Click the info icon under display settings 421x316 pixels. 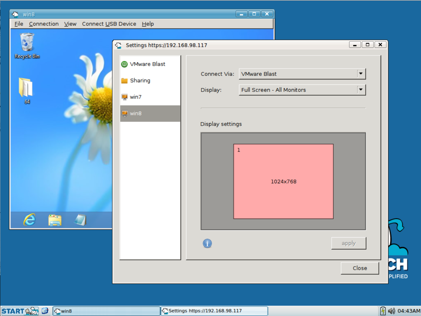207,243
